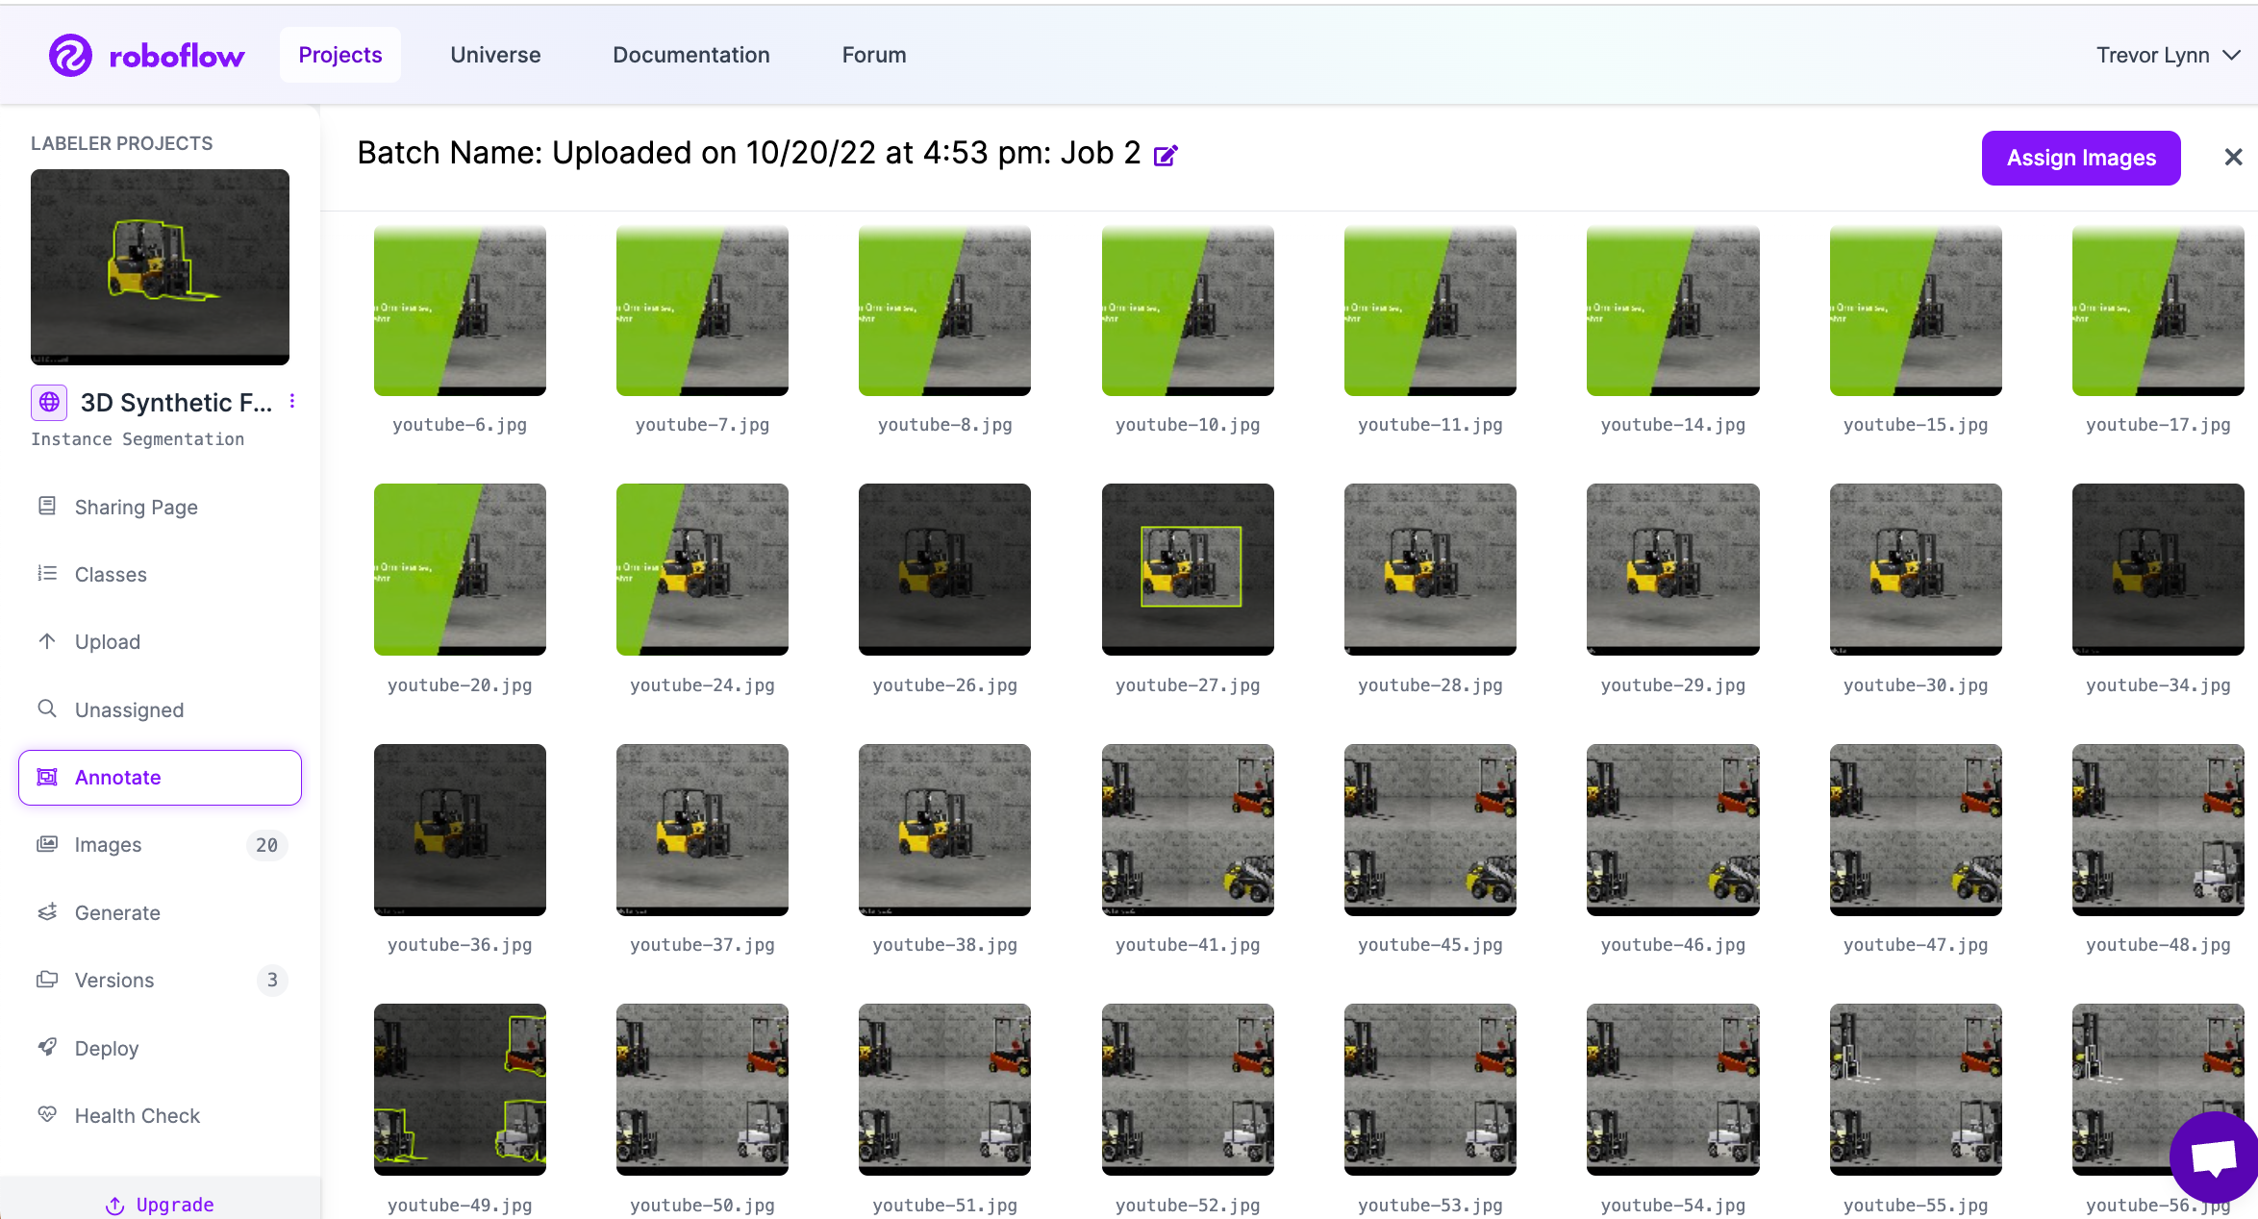2258x1219 pixels.
Task: View Unassigned images
Action: [x=128, y=709]
